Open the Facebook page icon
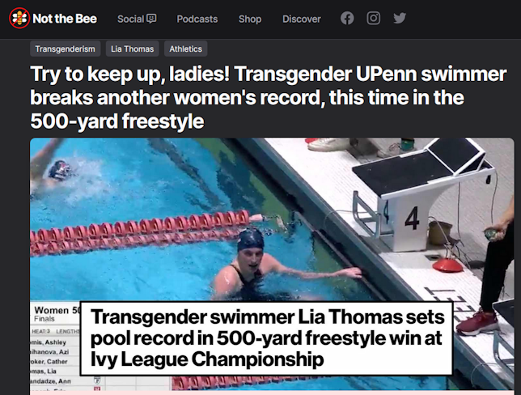The width and height of the screenshot is (521, 395). point(347,19)
